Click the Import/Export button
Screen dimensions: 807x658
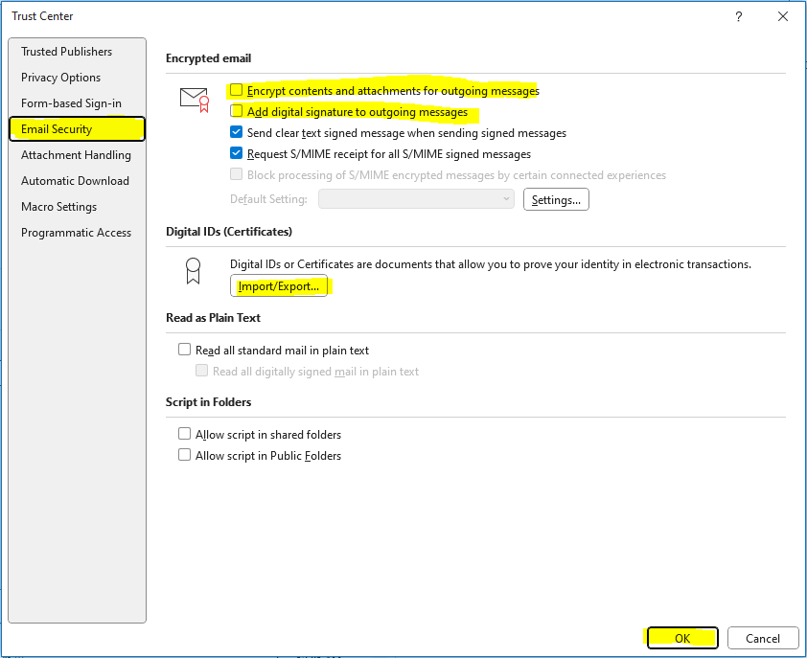click(x=279, y=286)
